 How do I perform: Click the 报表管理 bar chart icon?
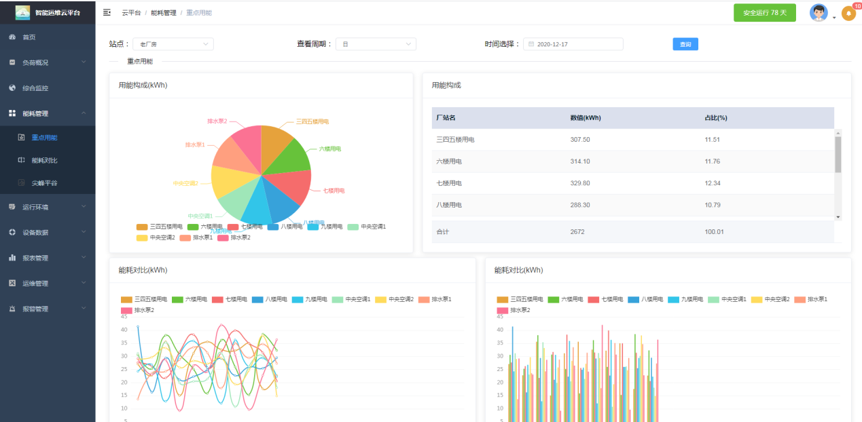12,258
